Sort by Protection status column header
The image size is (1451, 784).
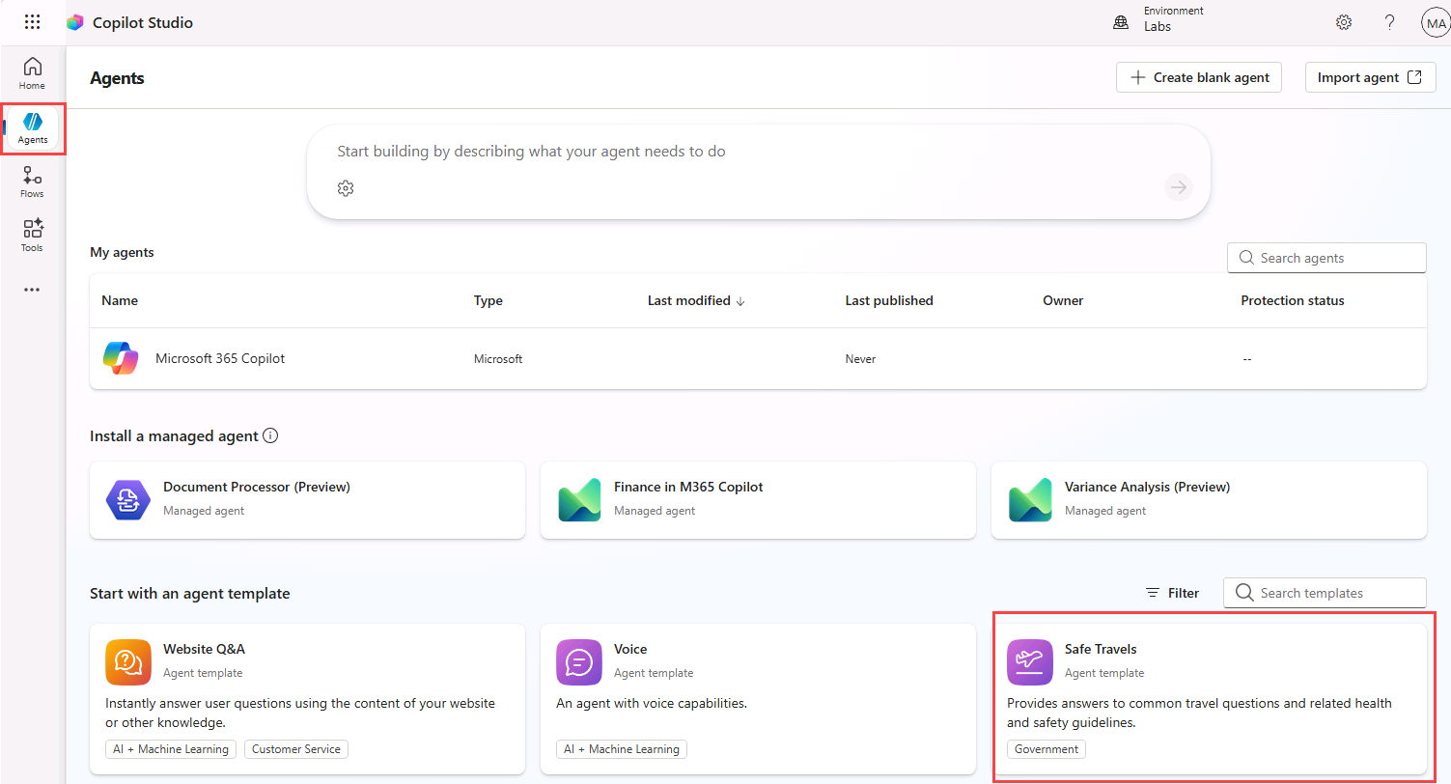point(1293,300)
